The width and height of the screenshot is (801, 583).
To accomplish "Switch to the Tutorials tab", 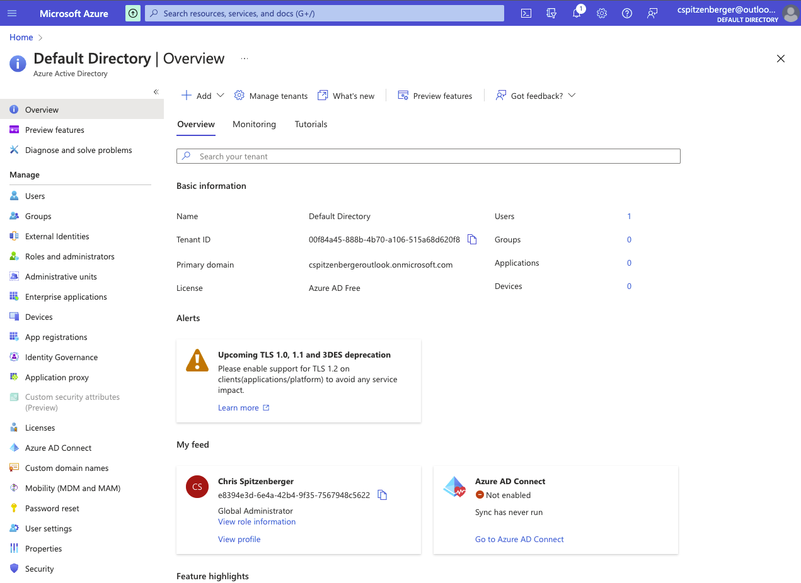I will 311,124.
